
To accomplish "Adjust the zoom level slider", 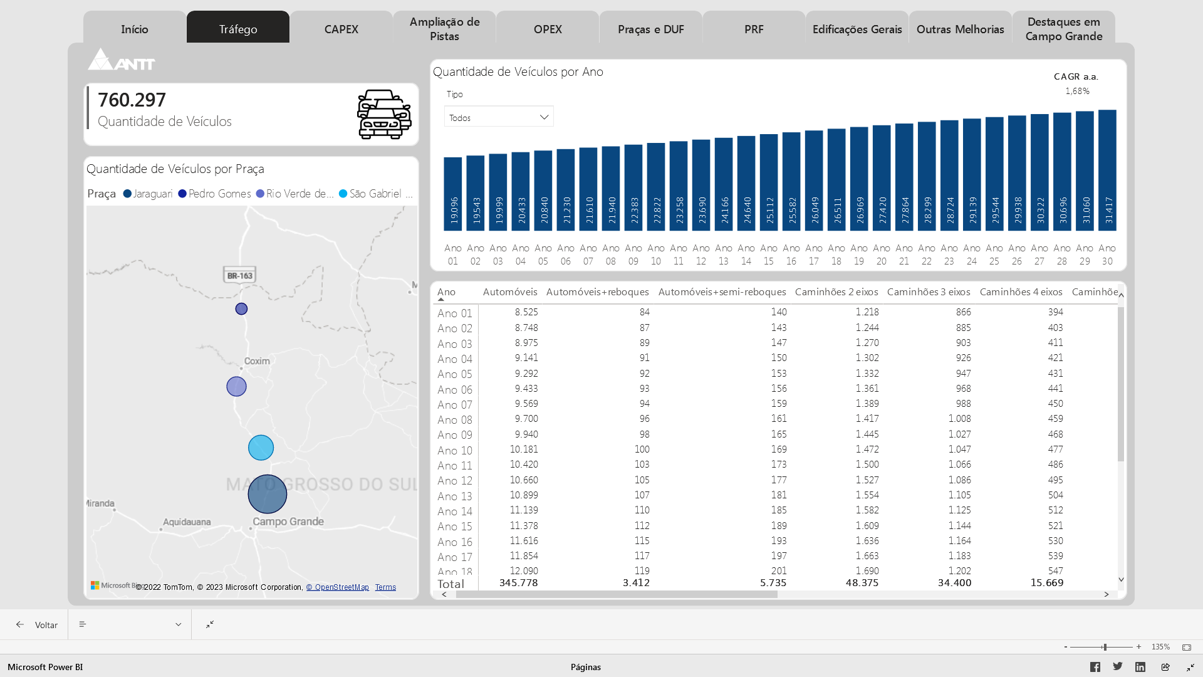I will [1104, 647].
